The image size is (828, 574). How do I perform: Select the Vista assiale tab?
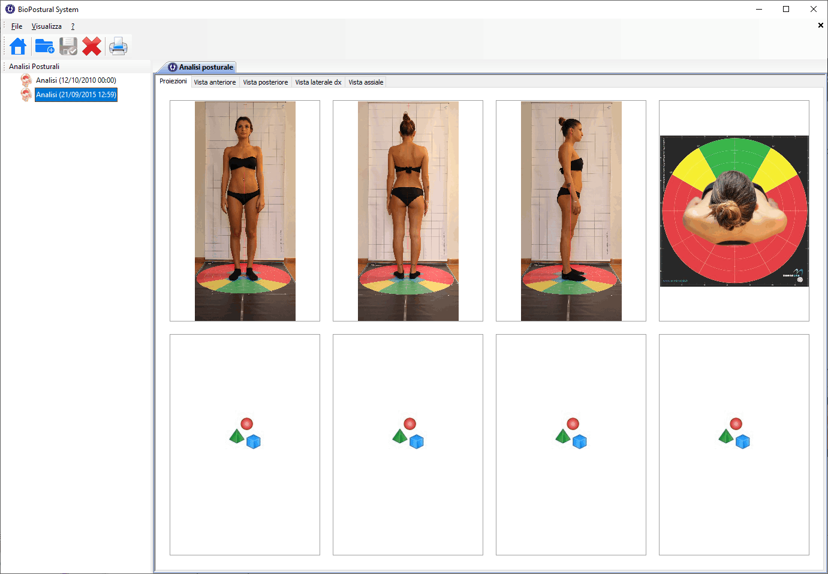366,82
